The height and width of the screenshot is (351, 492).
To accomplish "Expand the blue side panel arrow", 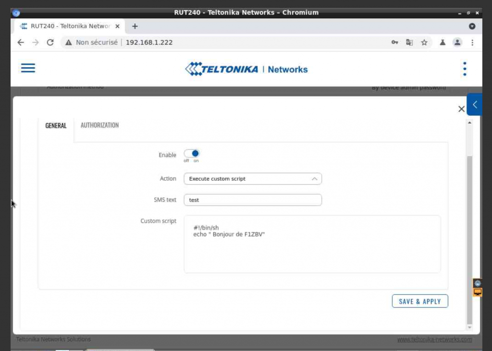I will [474, 105].
